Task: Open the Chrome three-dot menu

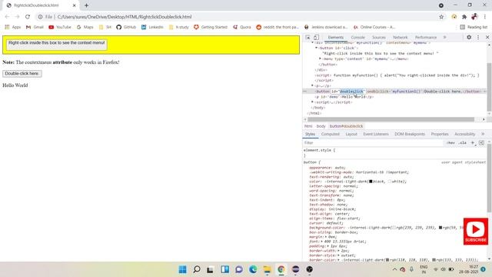Action: click(485, 17)
